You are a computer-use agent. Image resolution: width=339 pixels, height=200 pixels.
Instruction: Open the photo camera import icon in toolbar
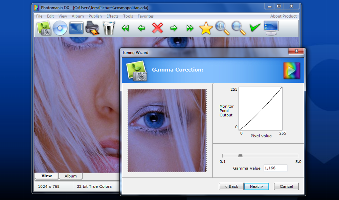[x=44, y=28]
